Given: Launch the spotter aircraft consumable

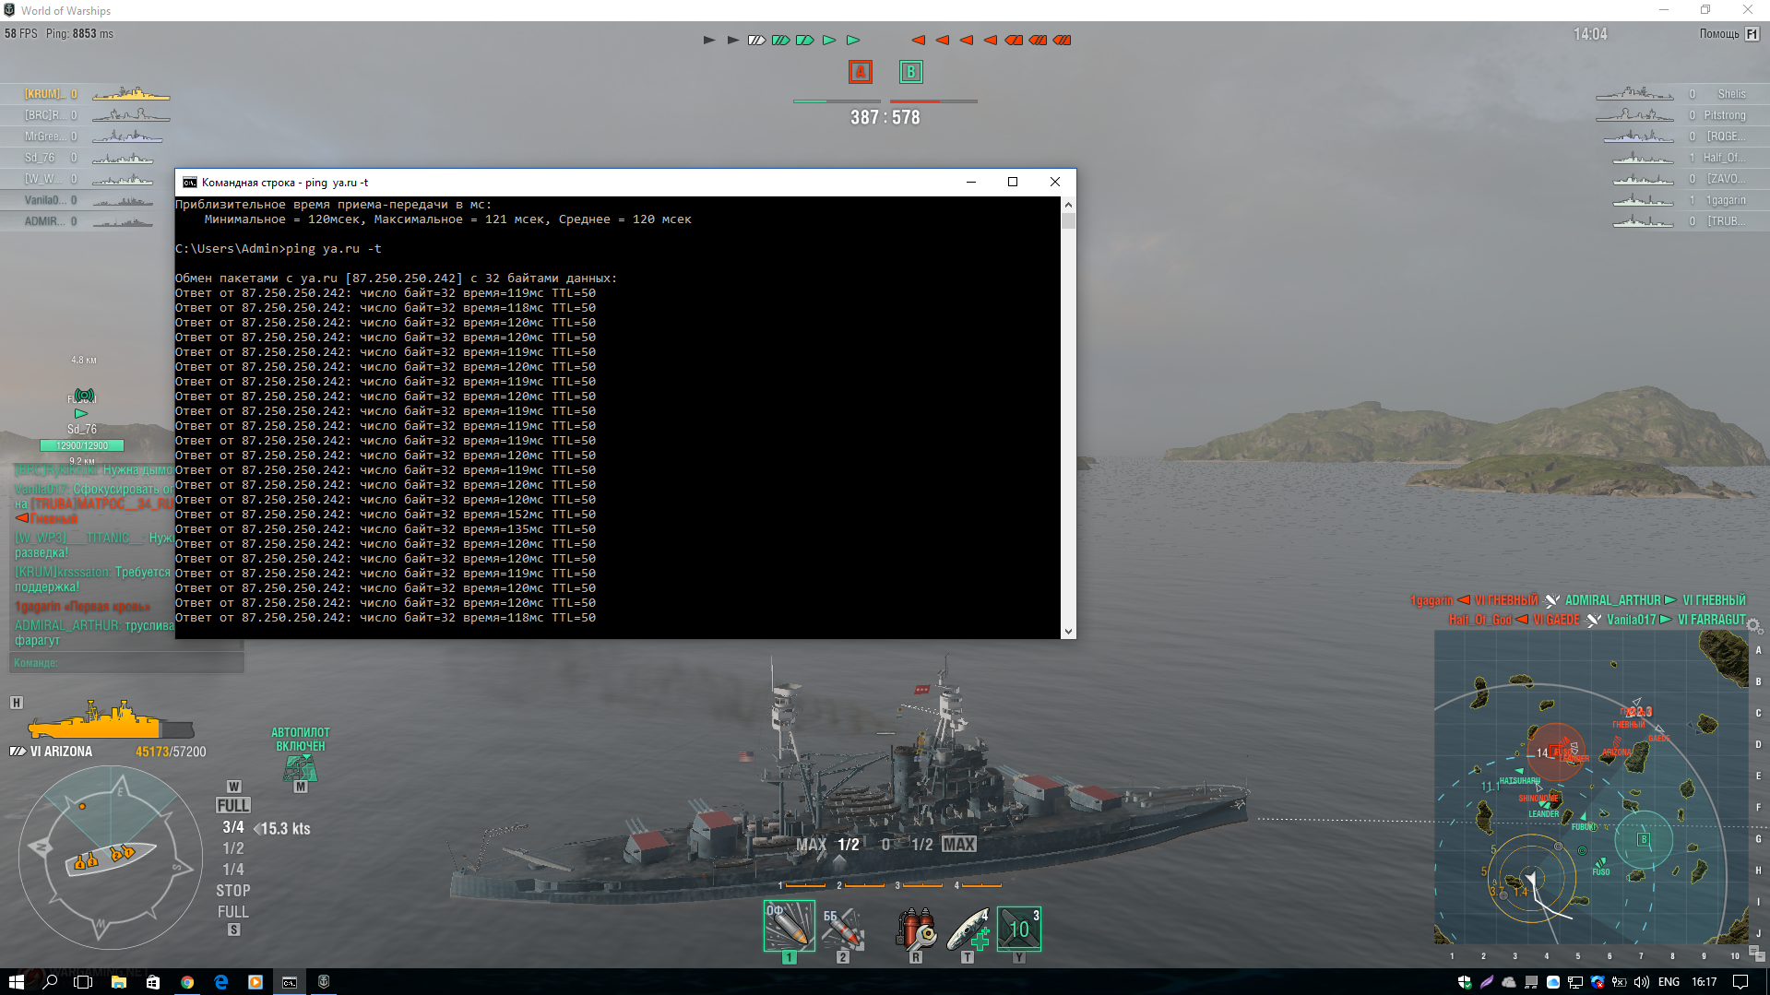Looking at the screenshot, I should (1019, 929).
